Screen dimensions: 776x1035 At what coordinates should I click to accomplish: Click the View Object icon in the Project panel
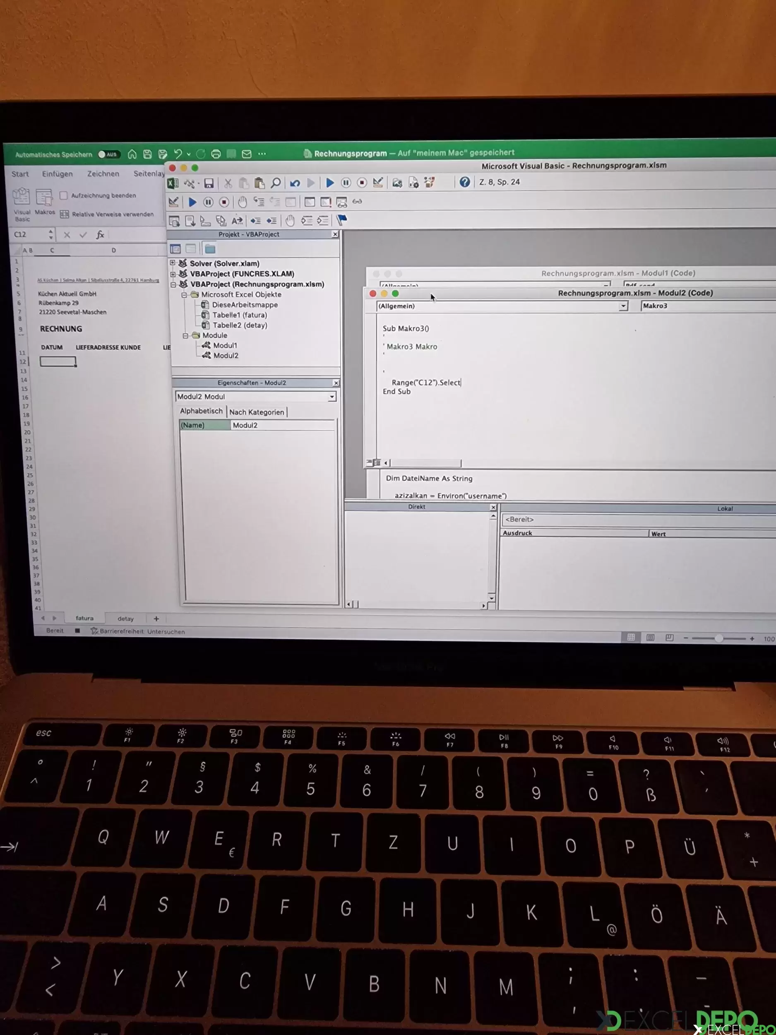[x=191, y=248]
